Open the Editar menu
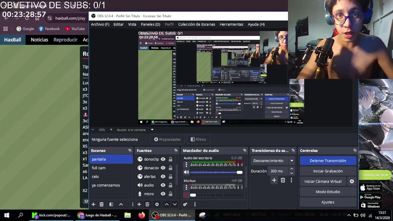Screen dimensions: 393x221 coord(119,24)
